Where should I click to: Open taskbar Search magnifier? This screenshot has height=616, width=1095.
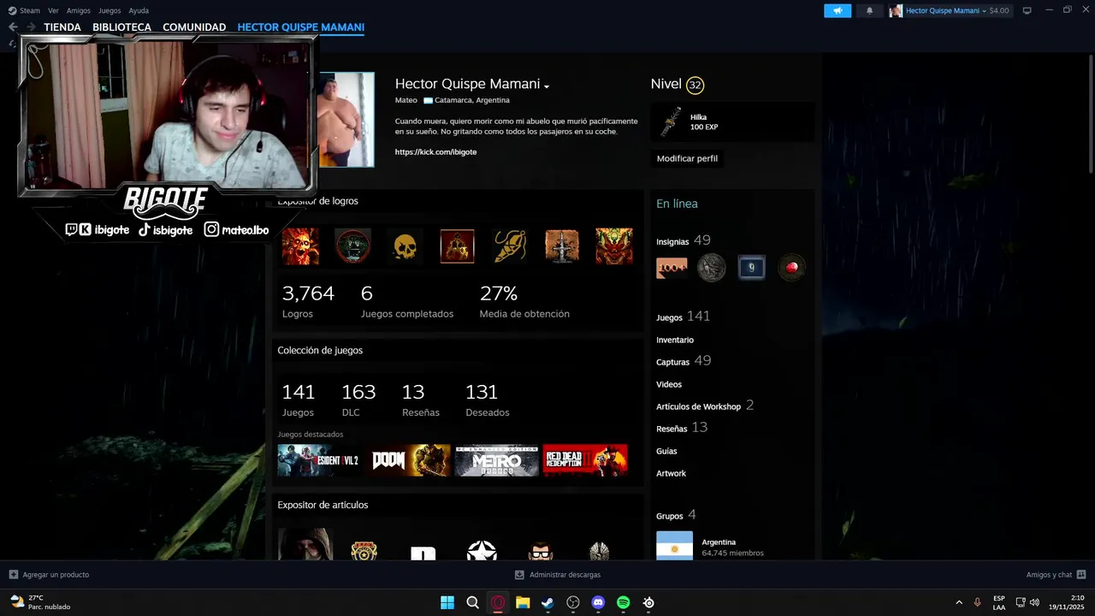tap(472, 602)
